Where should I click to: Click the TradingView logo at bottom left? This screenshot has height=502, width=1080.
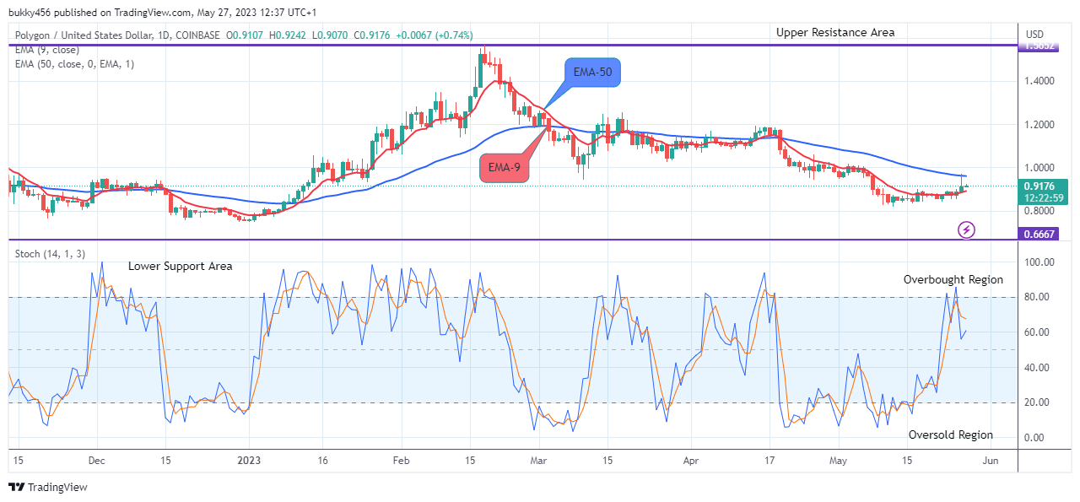[47, 487]
